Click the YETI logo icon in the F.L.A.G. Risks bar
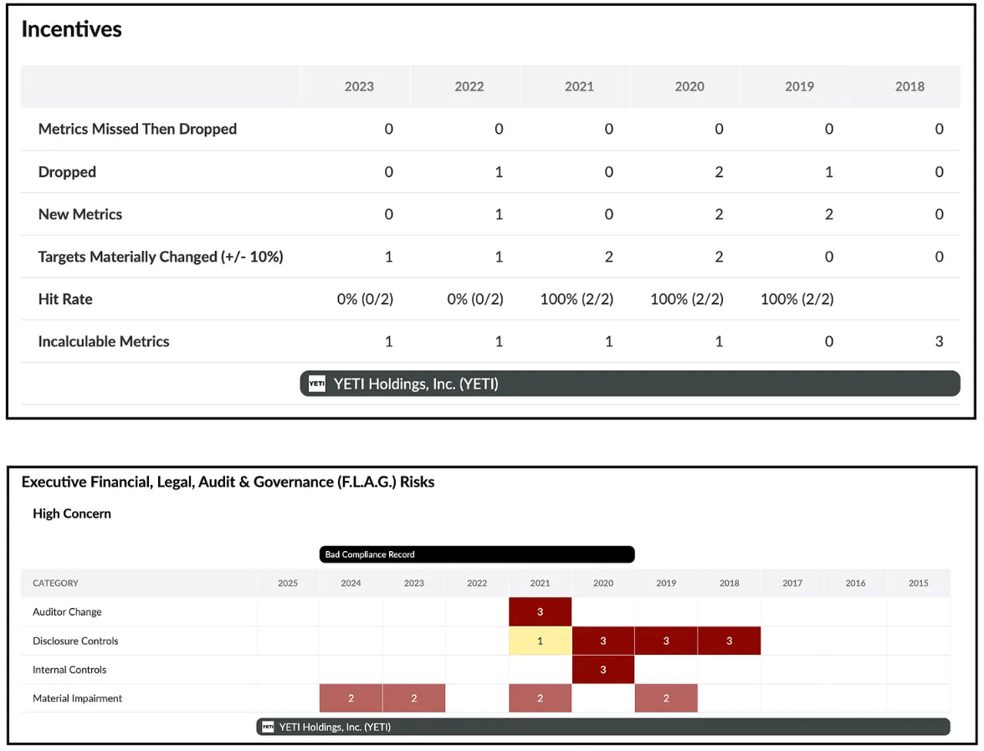Image resolution: width=984 pixels, height=751 pixels. pyautogui.click(x=268, y=727)
